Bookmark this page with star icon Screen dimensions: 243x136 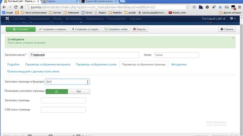click(188, 7)
